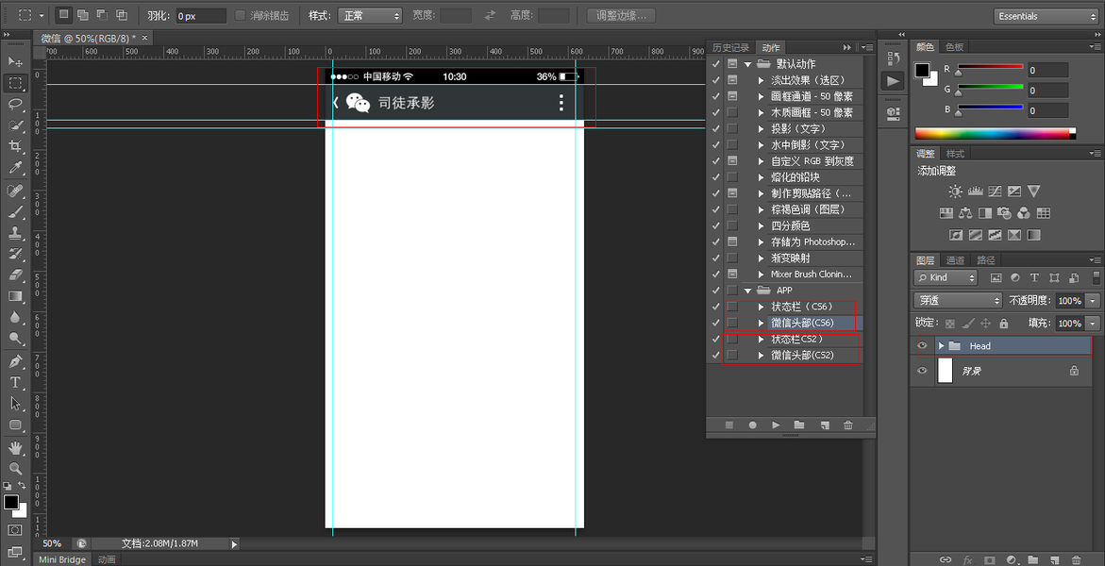Open the Essentials workspace dropdown
This screenshot has height=566, width=1105.
(1046, 16)
